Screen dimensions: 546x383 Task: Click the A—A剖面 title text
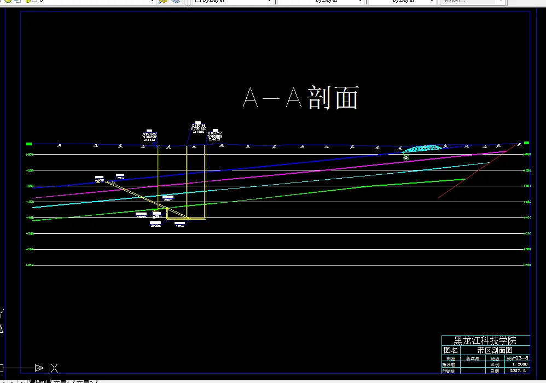pos(300,98)
